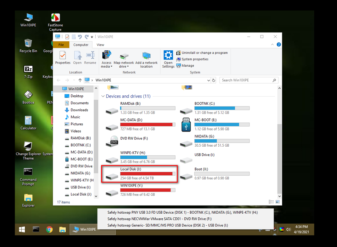Launch Command Prompt from desktop
The image size is (337, 247).
coord(28,177)
